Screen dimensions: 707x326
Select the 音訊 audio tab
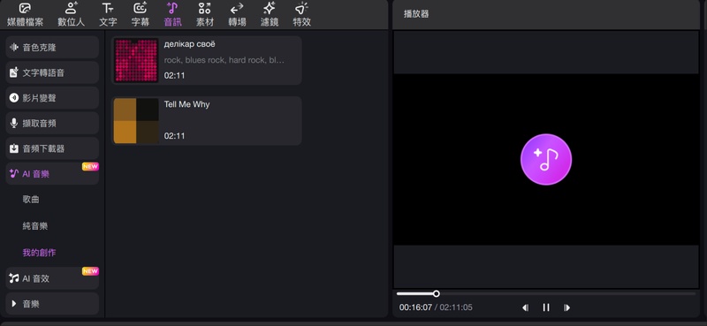click(x=172, y=14)
